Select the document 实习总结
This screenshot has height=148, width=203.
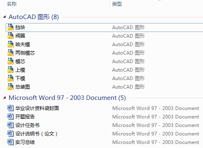click(25, 142)
